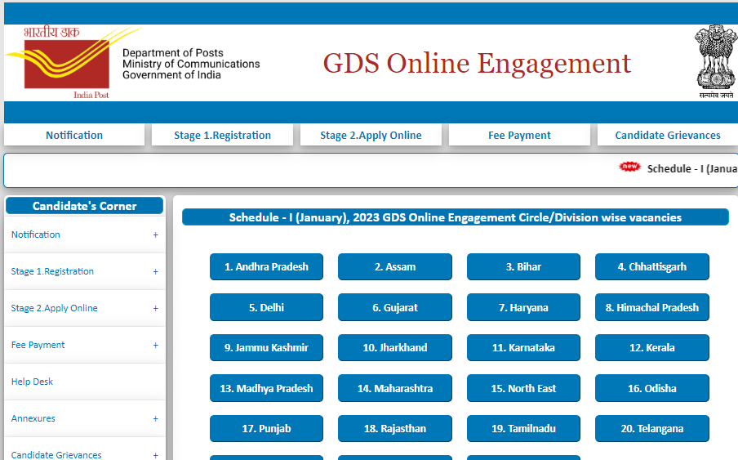Select 20. Telangana vacancies button

(651, 428)
